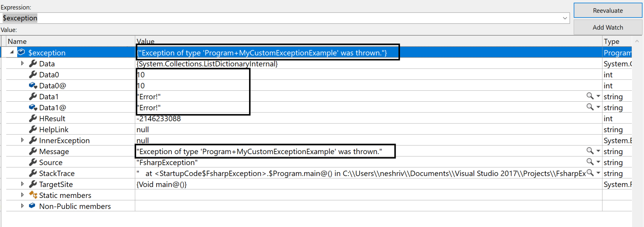Click the field icon beside Data1@

click(33, 107)
